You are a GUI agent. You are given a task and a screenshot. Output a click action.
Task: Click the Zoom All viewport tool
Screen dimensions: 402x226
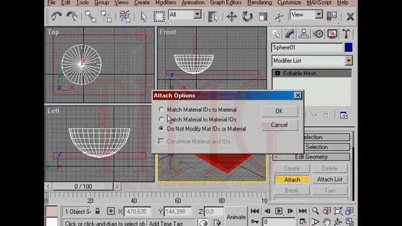point(327,211)
